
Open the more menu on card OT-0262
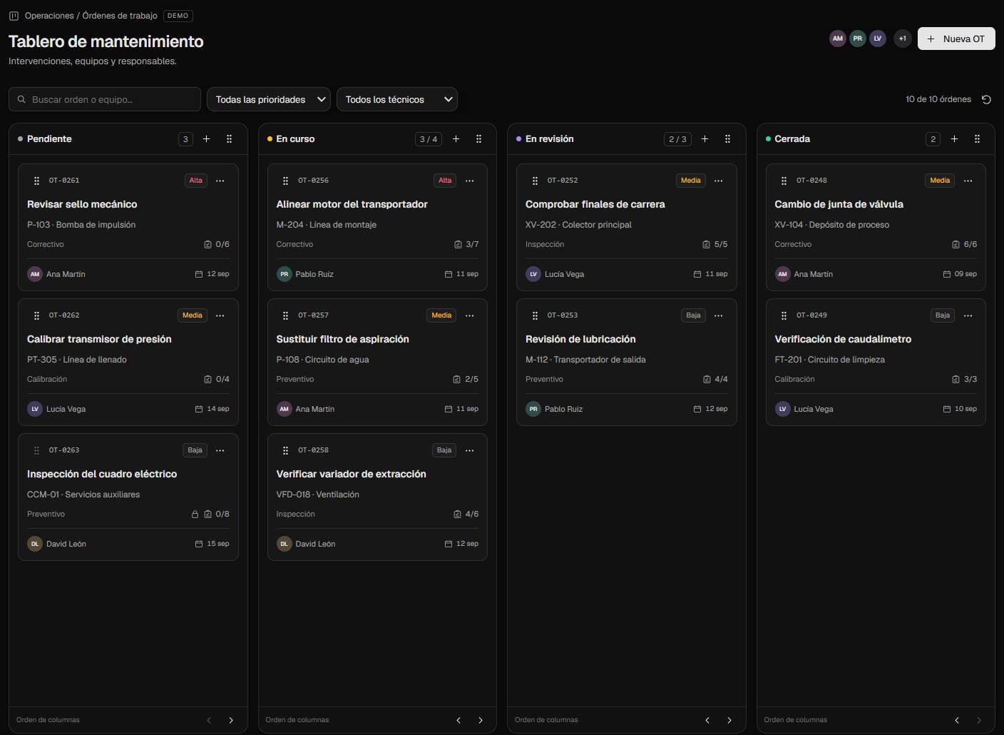[220, 315]
